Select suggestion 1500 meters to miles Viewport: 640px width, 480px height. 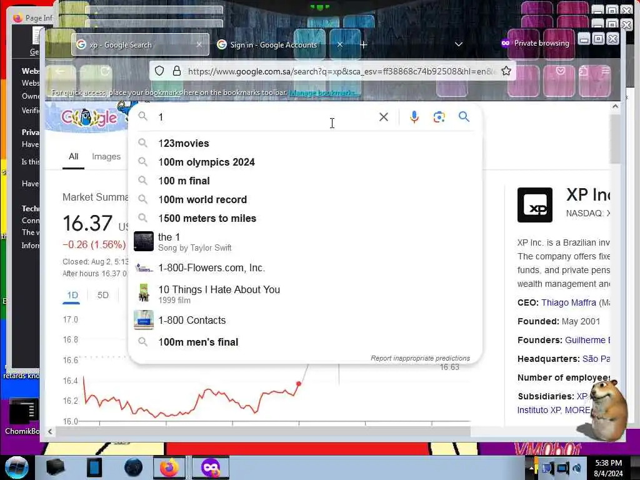(x=305, y=218)
